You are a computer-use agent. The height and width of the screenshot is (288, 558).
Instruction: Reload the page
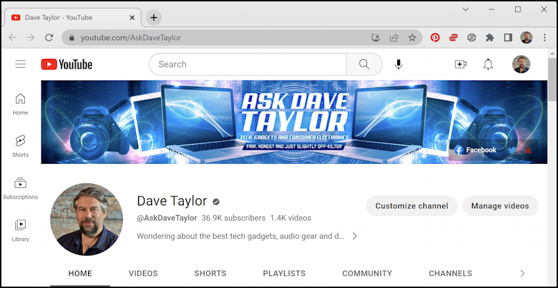(x=49, y=37)
